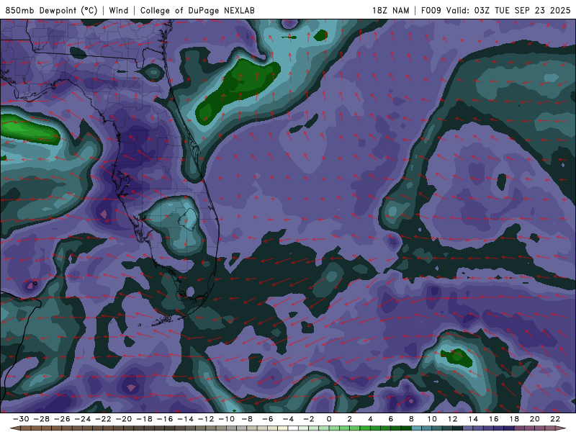Click the -6 value on the color scale
The height and width of the screenshot is (432, 576).
click(268, 419)
